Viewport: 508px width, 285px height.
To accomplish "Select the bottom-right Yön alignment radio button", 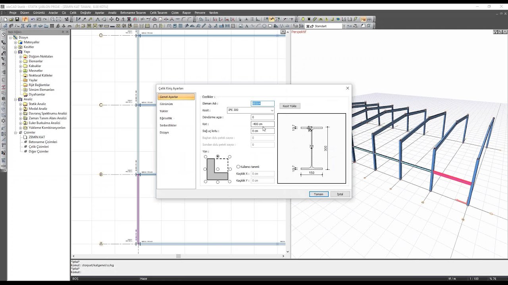I will coord(229,181).
